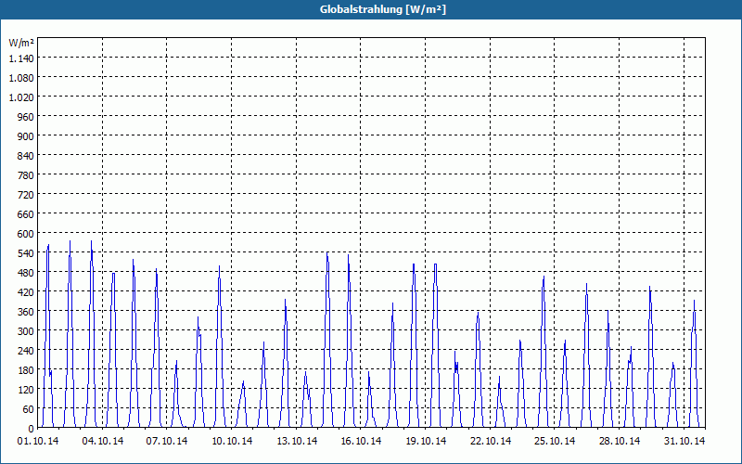Click the 1.020 y-axis value
This screenshot has height=464, width=742.
(x=21, y=97)
